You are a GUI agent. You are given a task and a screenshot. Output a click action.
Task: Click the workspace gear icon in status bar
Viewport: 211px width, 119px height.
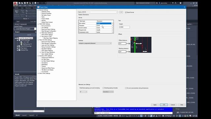click(x=163, y=116)
